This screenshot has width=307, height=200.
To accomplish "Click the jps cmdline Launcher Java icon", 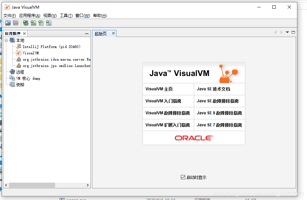I will pos(19,65).
